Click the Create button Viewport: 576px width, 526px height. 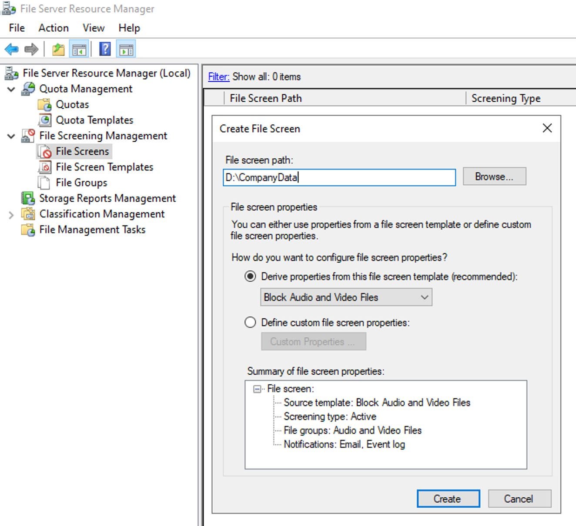[x=448, y=499]
